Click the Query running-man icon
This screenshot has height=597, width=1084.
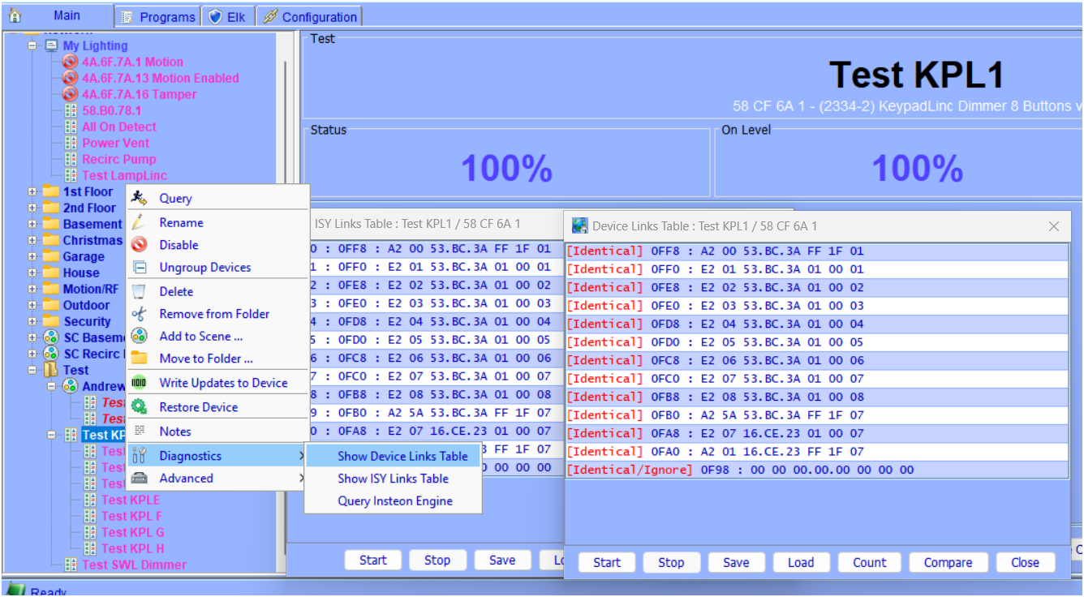click(140, 198)
